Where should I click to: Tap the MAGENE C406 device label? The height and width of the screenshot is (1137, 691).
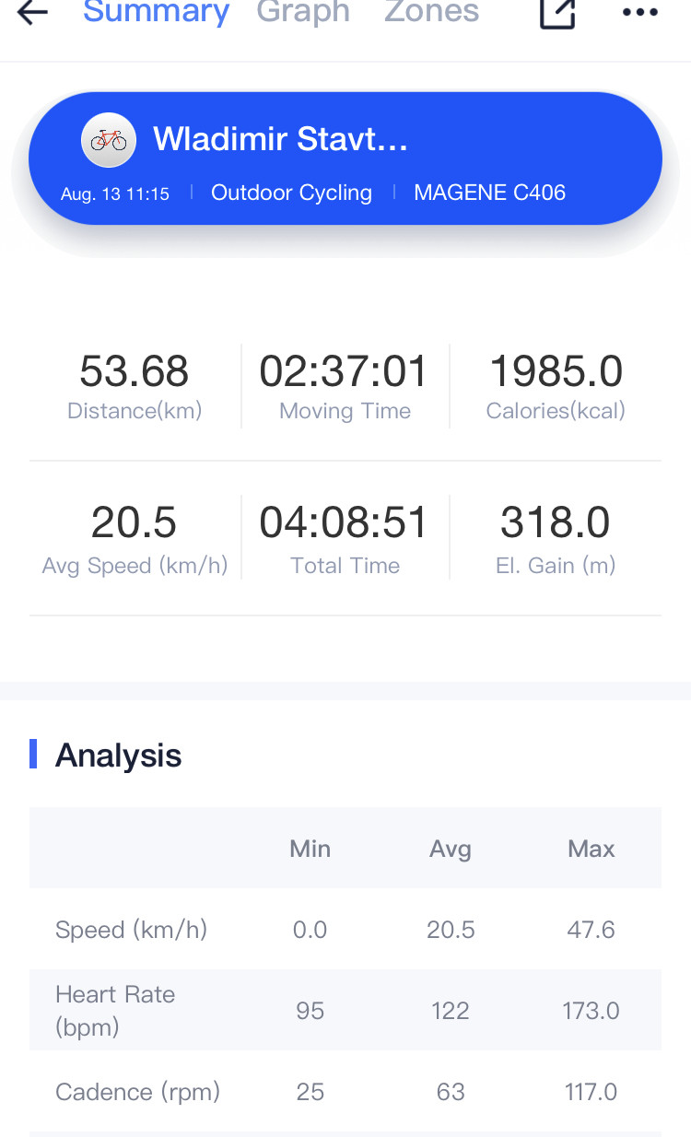490,193
